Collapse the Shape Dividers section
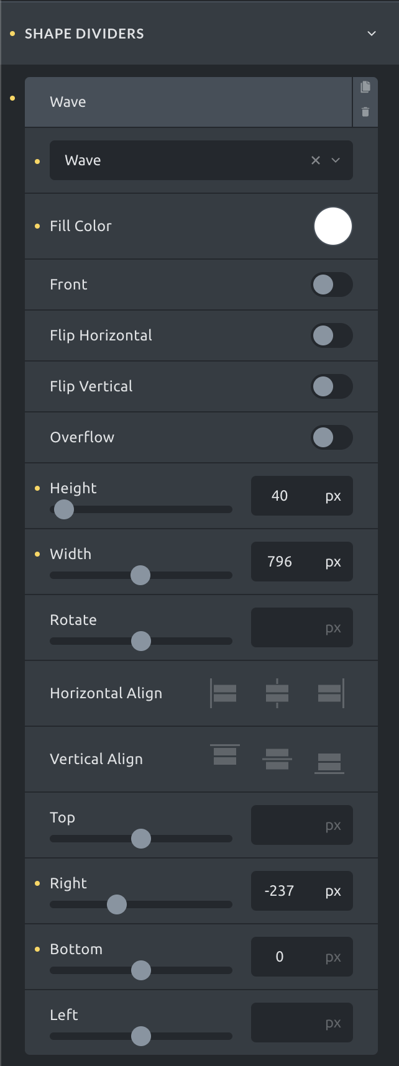The height and width of the screenshot is (1066, 399). pyautogui.click(x=372, y=34)
